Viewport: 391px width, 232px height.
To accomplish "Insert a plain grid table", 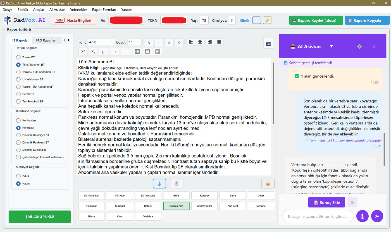I will (137, 52).
